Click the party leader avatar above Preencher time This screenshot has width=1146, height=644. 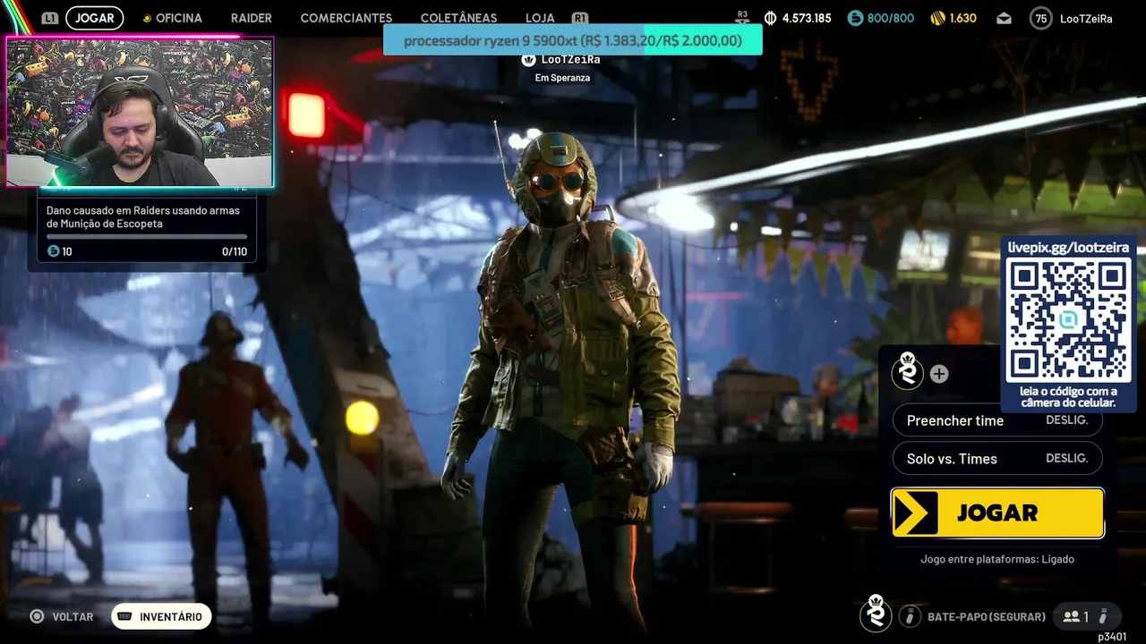coord(907,371)
